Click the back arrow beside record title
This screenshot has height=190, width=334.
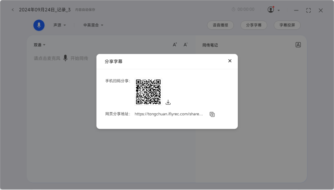(12, 10)
